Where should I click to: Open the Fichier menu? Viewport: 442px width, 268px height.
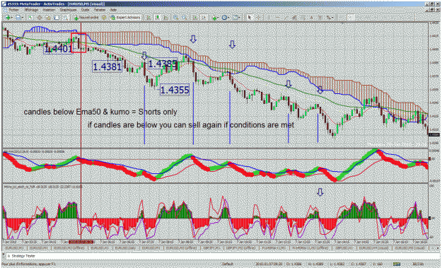[x=13, y=10]
